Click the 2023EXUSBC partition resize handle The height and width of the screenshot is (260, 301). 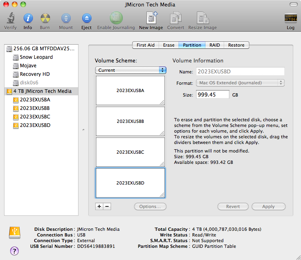click(162, 164)
